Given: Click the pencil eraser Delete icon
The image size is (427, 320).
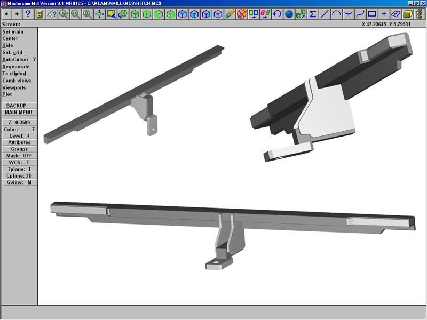Looking at the screenshot, I should pos(230,14).
